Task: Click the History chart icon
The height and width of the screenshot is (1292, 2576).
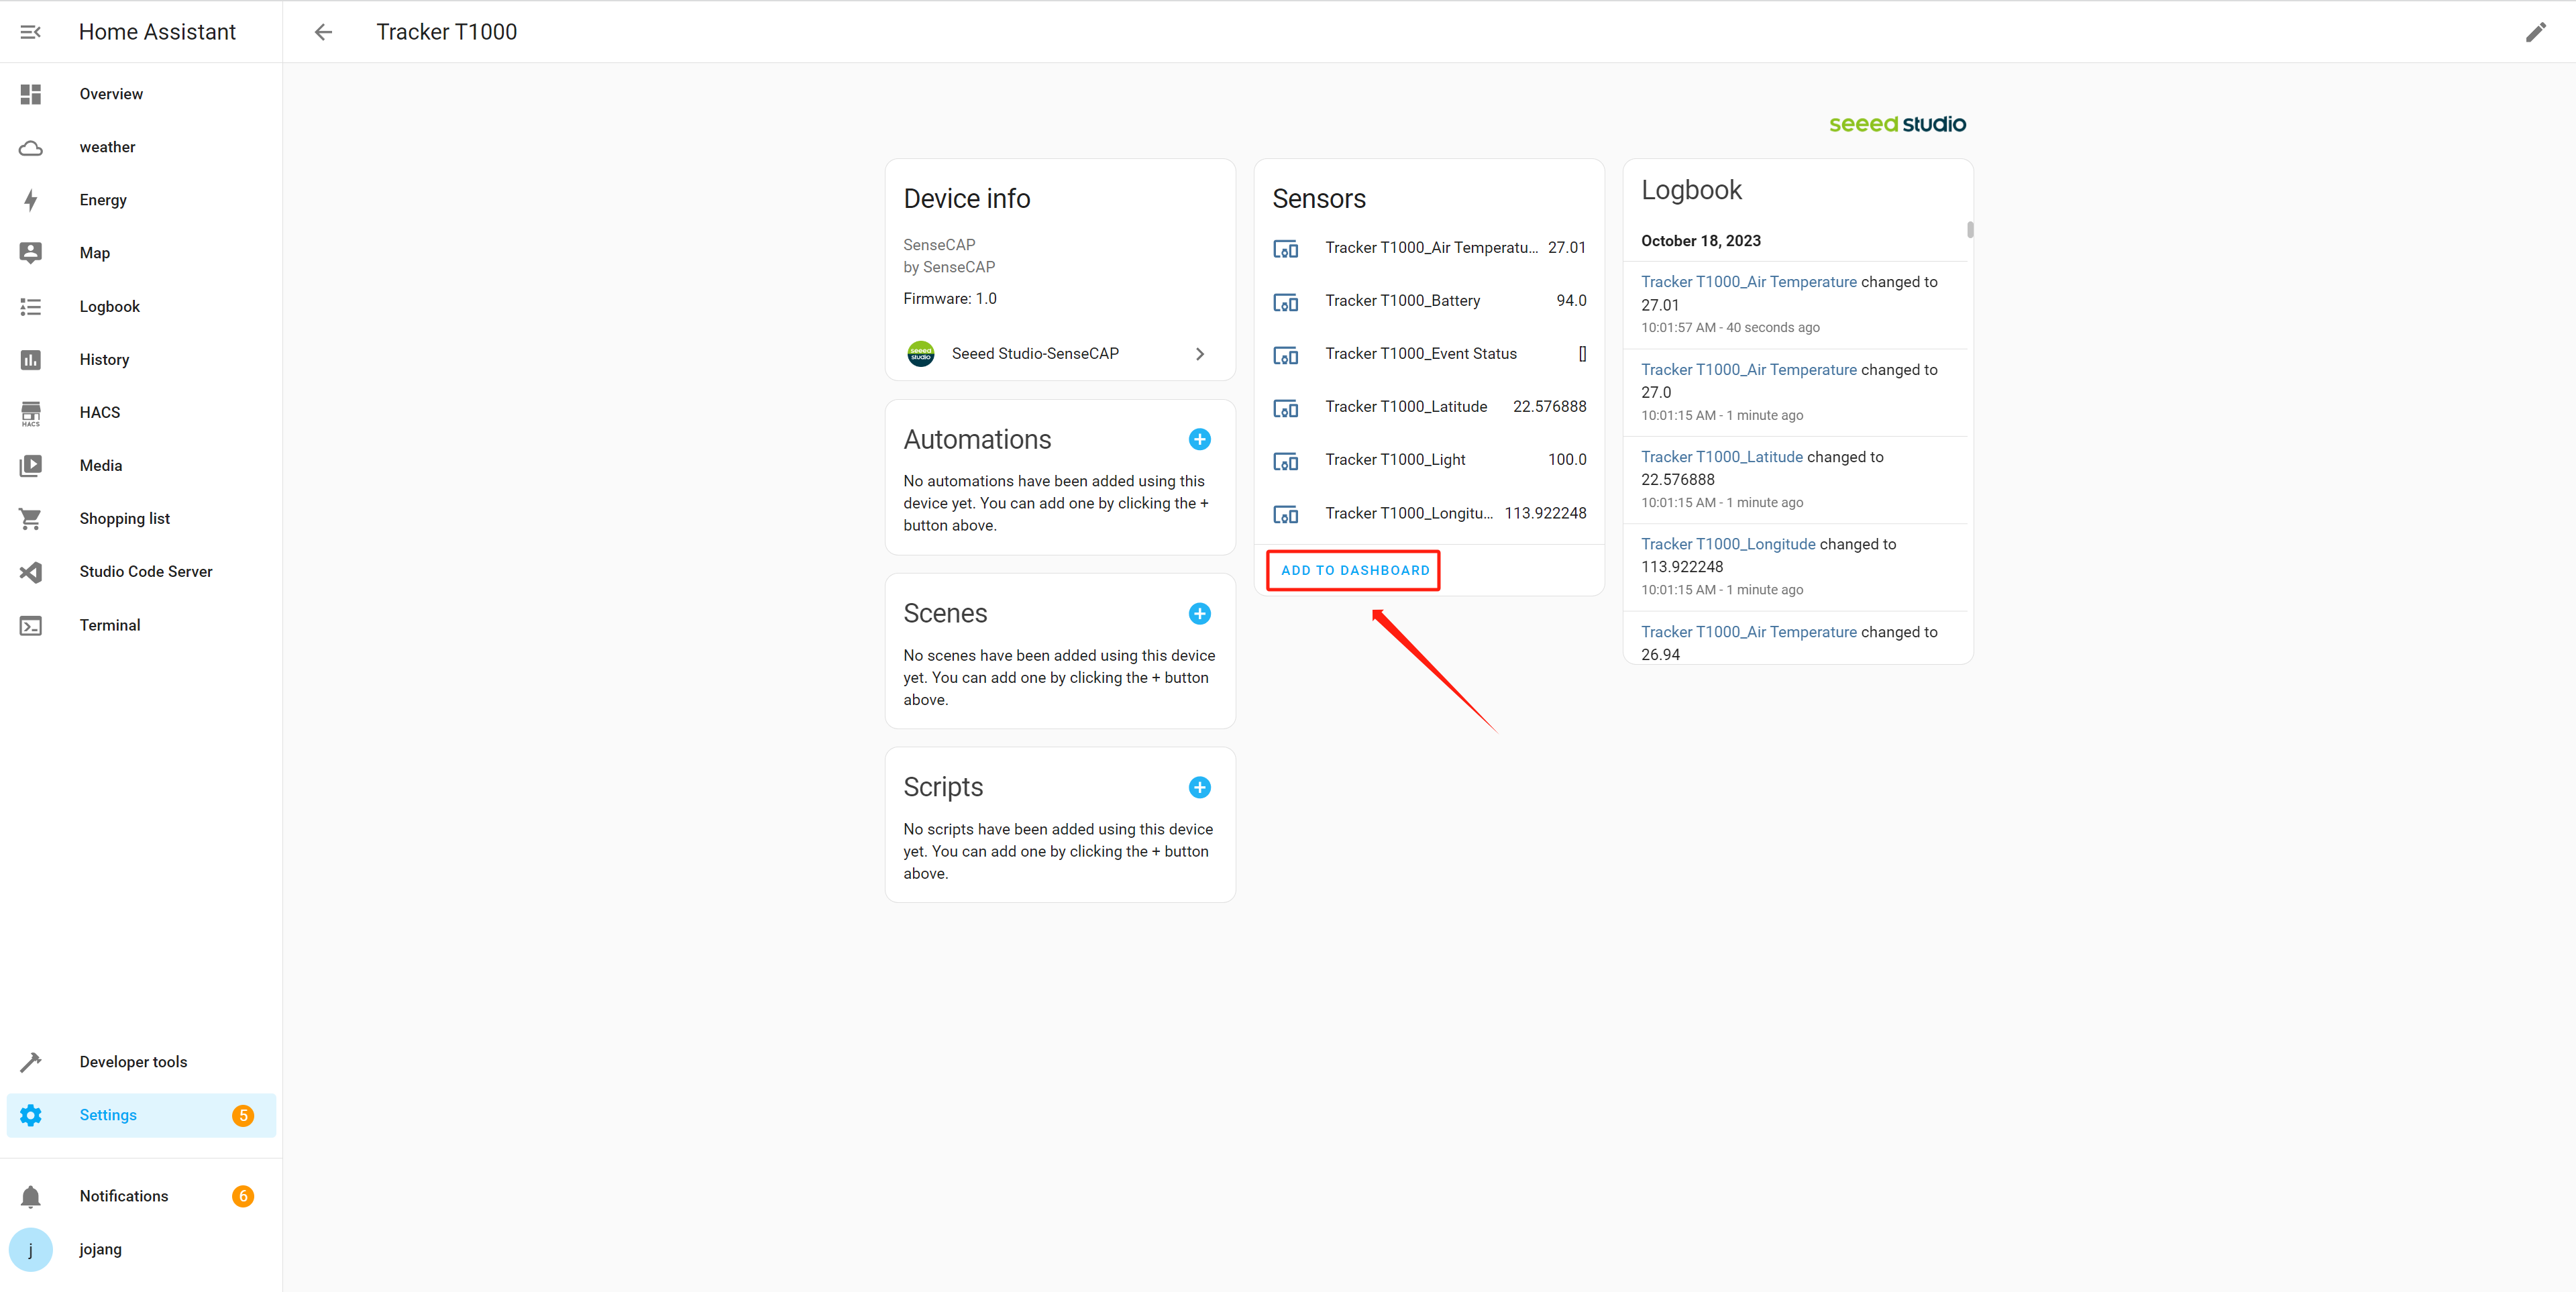Action: [31, 360]
